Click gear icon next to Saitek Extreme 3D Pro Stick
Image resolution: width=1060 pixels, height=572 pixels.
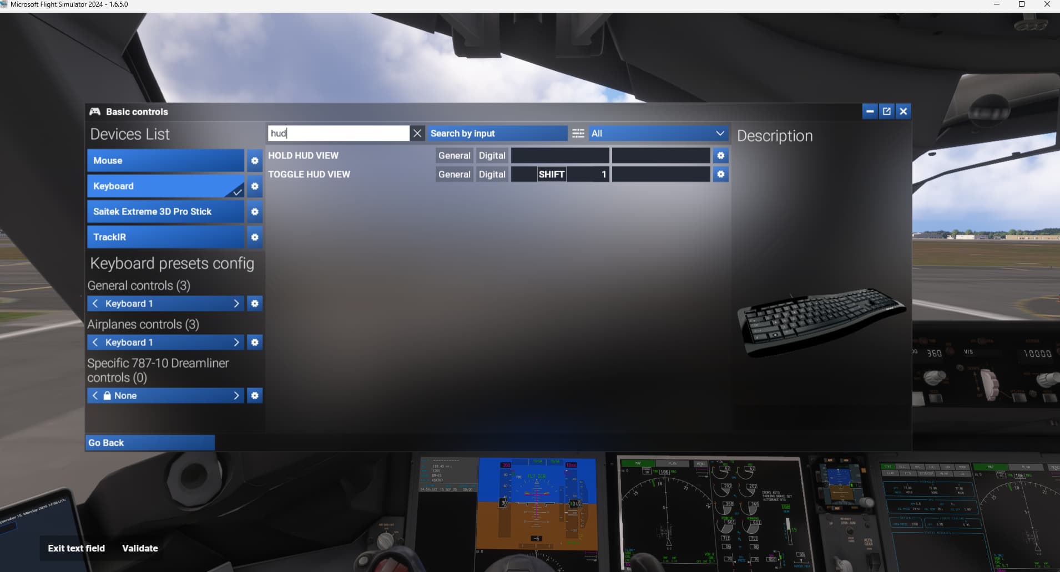coord(255,212)
